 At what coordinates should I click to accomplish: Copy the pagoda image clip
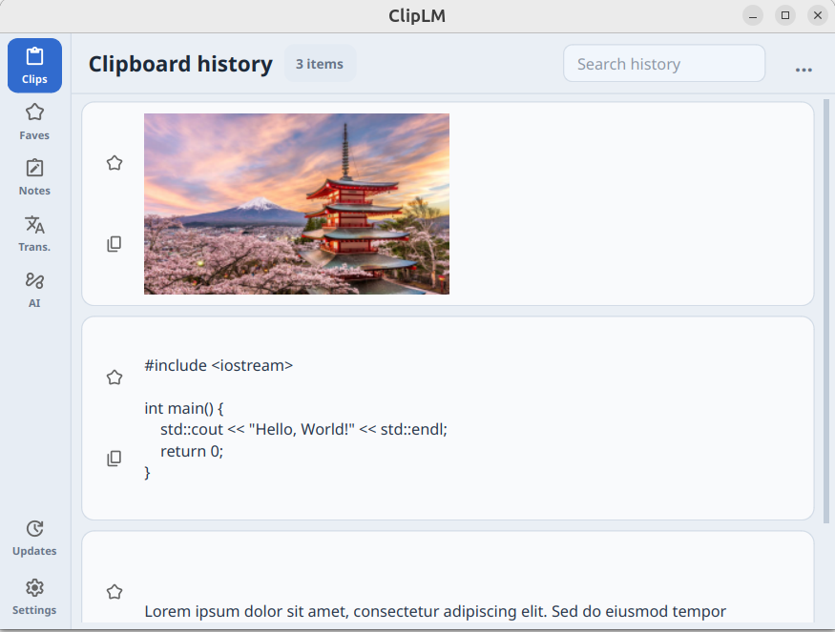tap(115, 244)
